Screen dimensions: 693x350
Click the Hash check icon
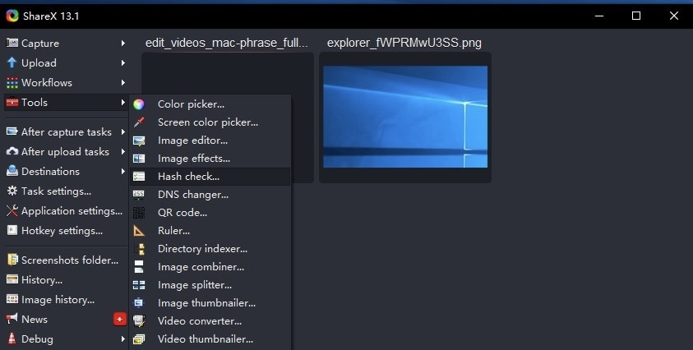(139, 177)
